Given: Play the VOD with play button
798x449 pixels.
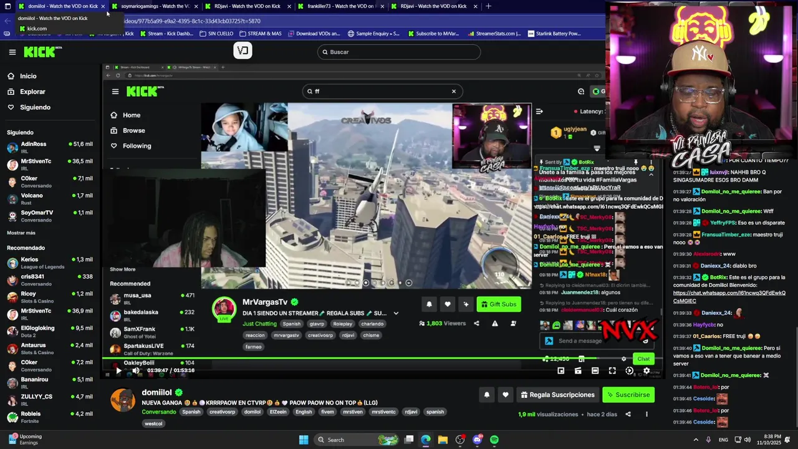Looking at the screenshot, I should coord(118,370).
